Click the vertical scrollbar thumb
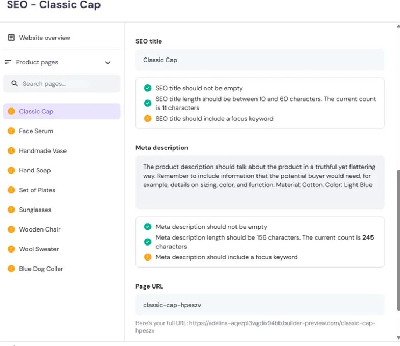Screen dimensions: 400x346 [x=398, y=241]
